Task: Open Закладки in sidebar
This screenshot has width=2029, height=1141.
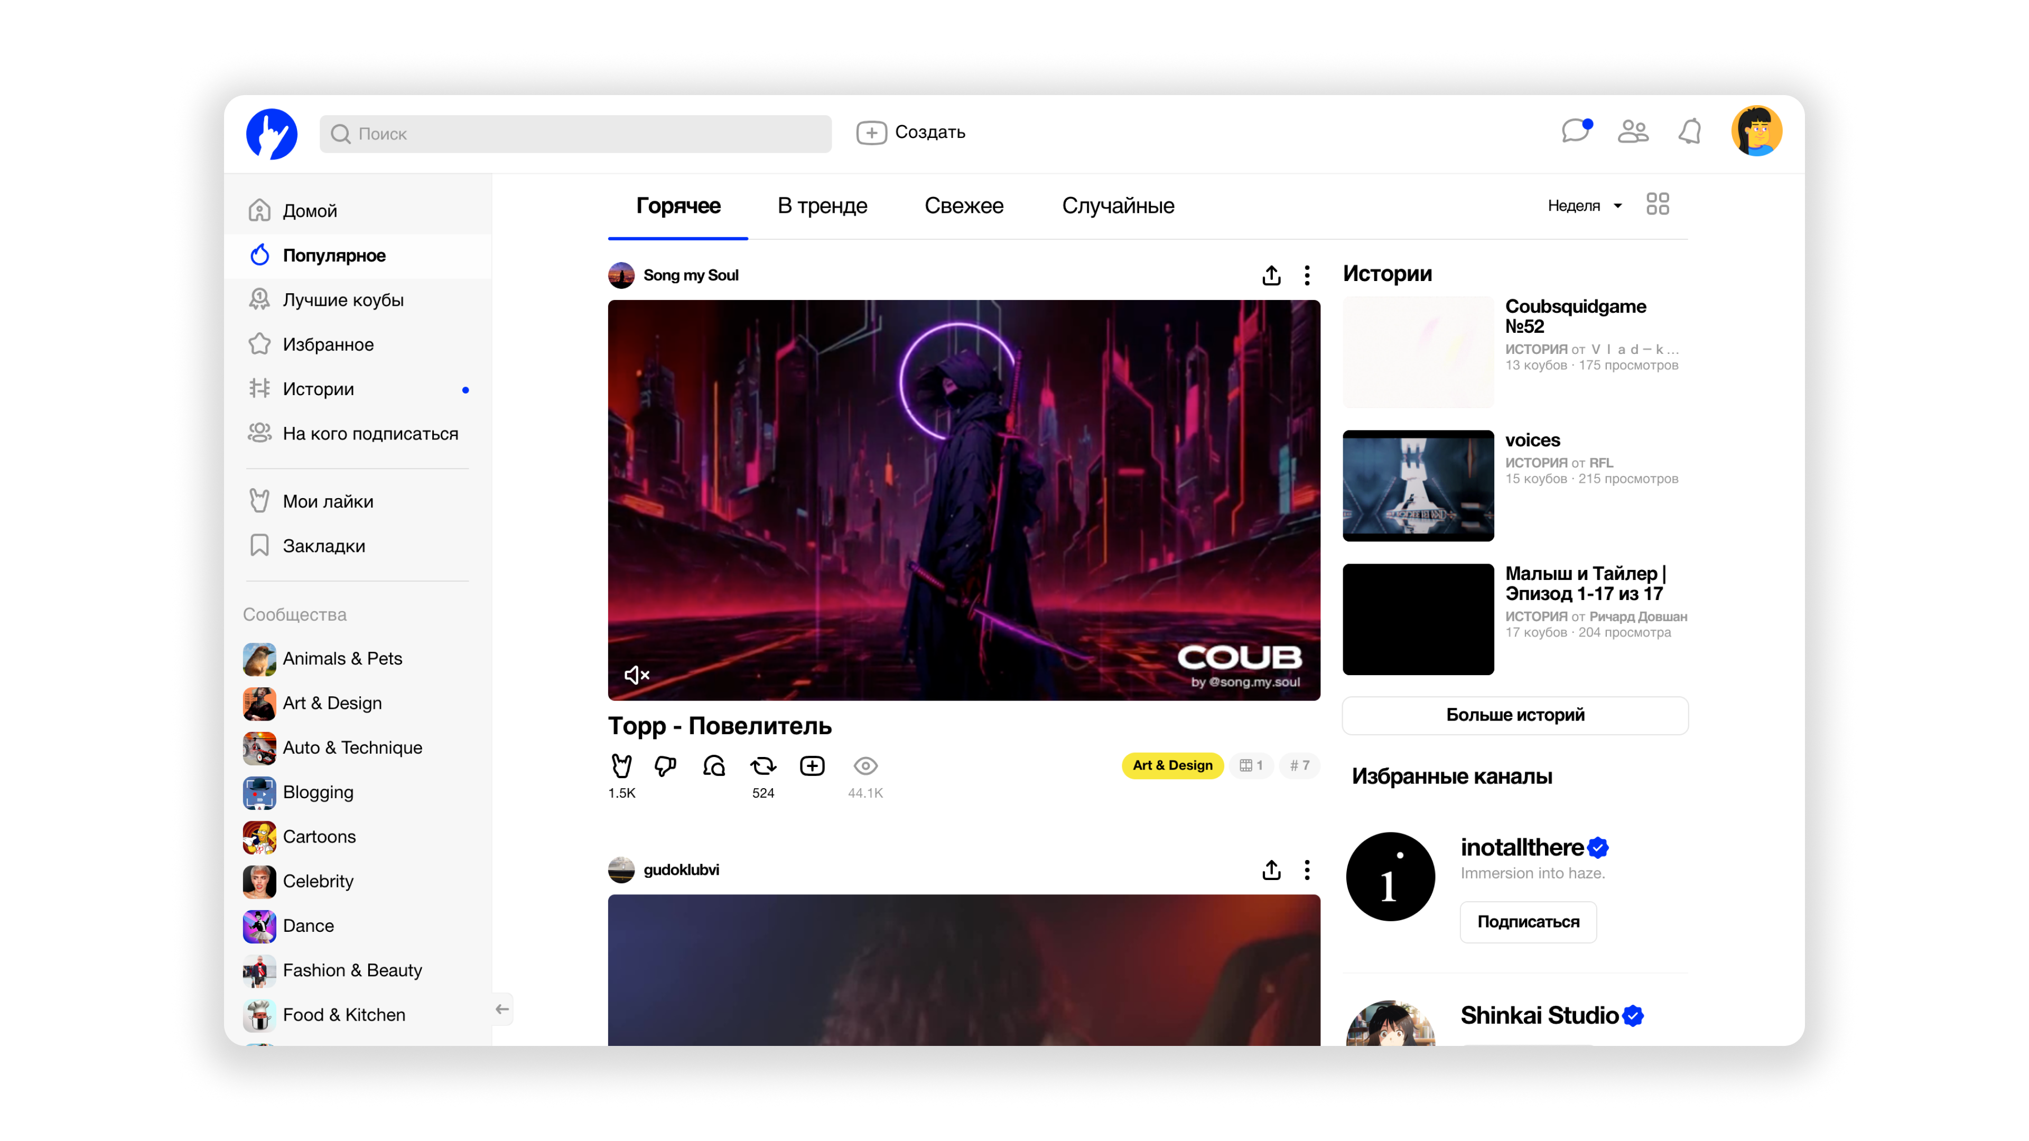Action: [358, 546]
